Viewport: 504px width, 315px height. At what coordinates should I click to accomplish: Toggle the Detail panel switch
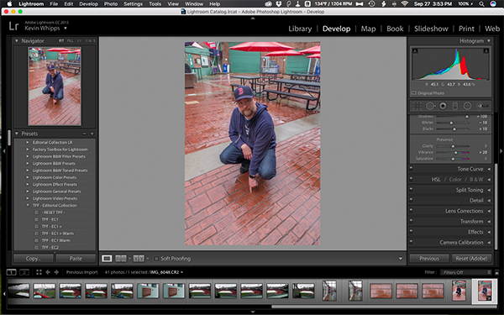point(411,200)
